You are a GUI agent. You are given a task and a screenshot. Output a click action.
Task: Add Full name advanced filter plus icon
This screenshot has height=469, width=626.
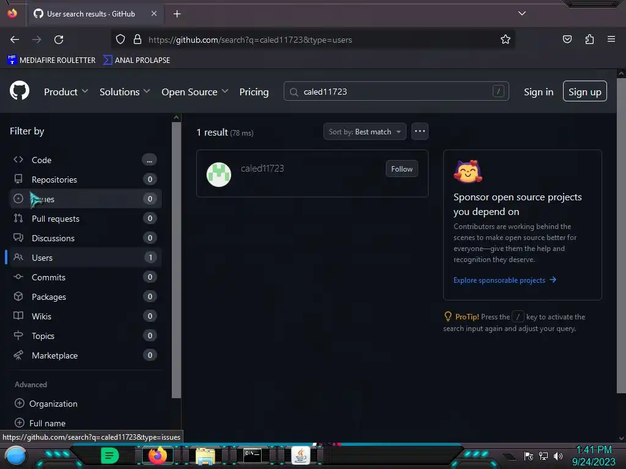click(19, 423)
